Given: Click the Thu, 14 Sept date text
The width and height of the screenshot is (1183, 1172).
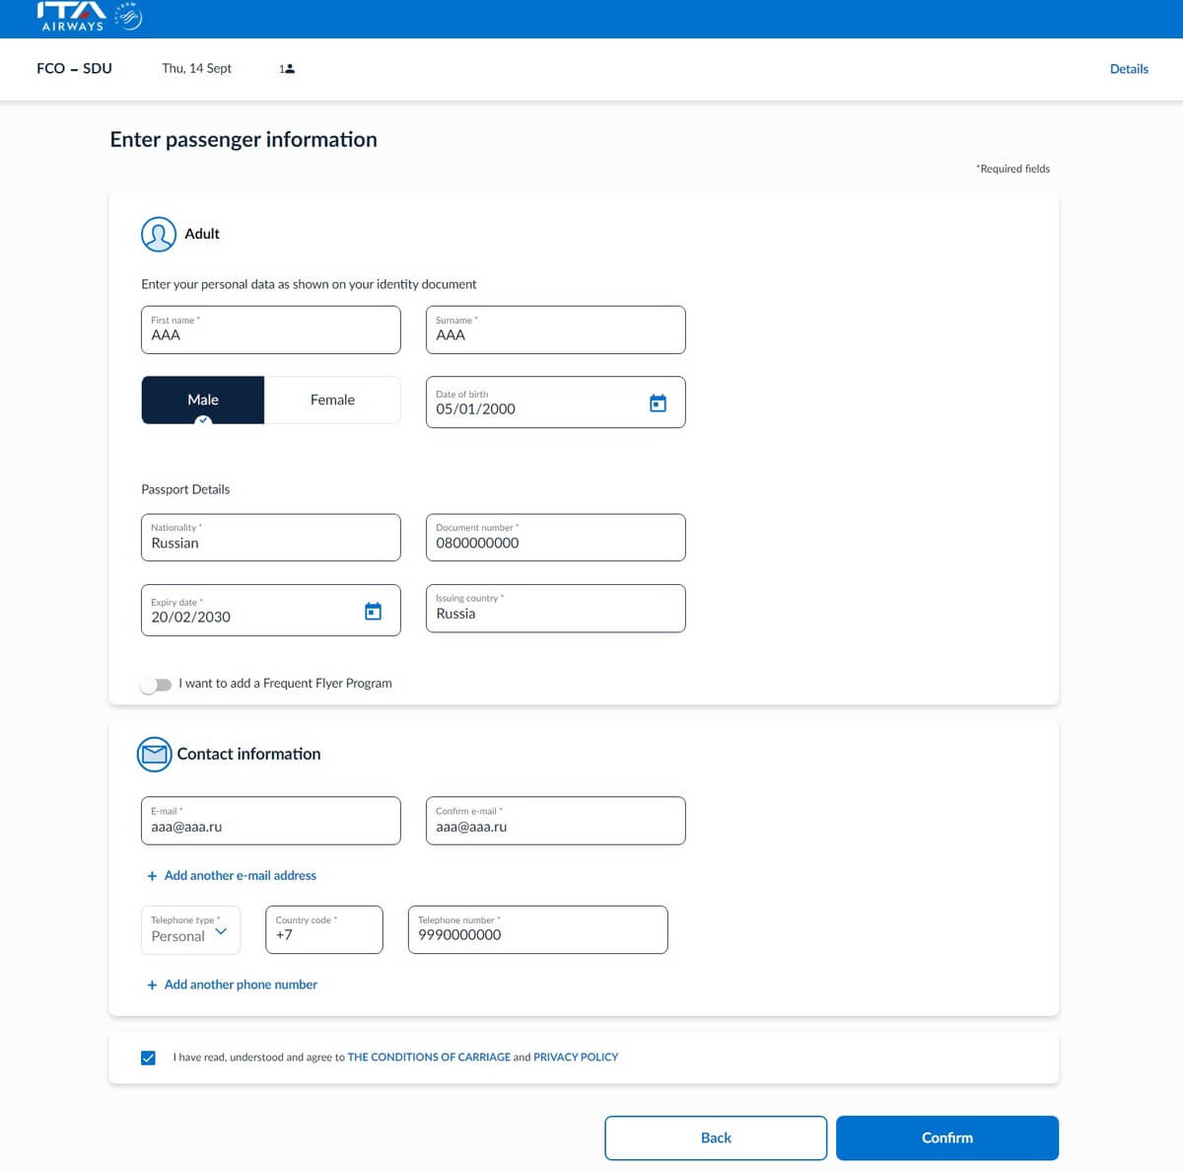Looking at the screenshot, I should coord(196,68).
